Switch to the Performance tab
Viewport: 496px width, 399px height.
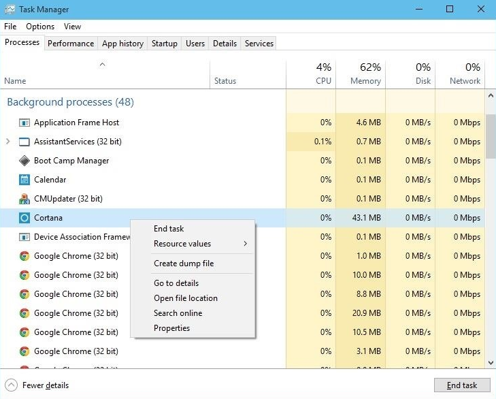click(x=71, y=44)
